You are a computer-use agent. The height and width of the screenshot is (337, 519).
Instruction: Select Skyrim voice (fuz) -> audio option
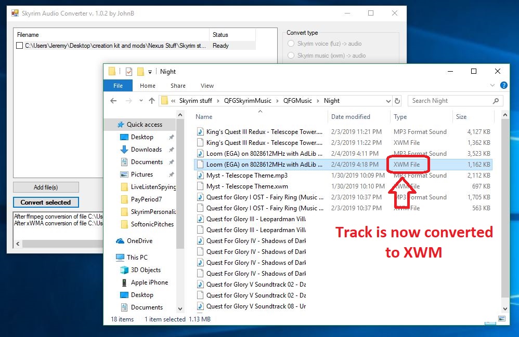291,44
